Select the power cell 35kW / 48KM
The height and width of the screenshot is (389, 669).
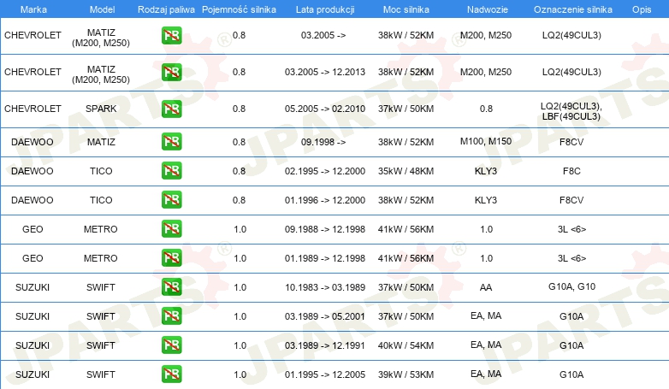click(406, 171)
